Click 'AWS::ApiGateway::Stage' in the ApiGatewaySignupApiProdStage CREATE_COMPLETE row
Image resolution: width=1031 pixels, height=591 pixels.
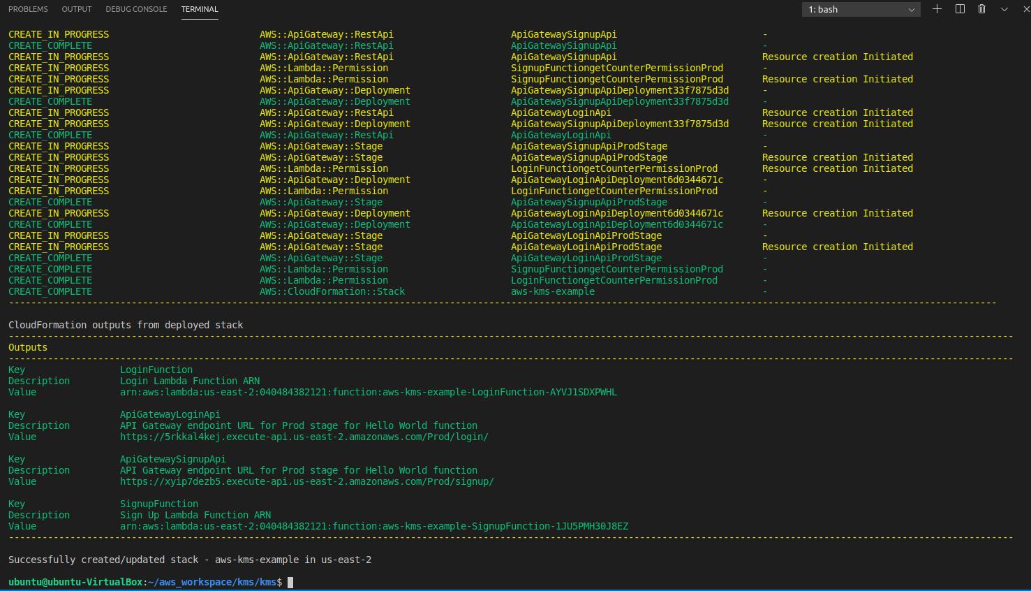pos(321,202)
